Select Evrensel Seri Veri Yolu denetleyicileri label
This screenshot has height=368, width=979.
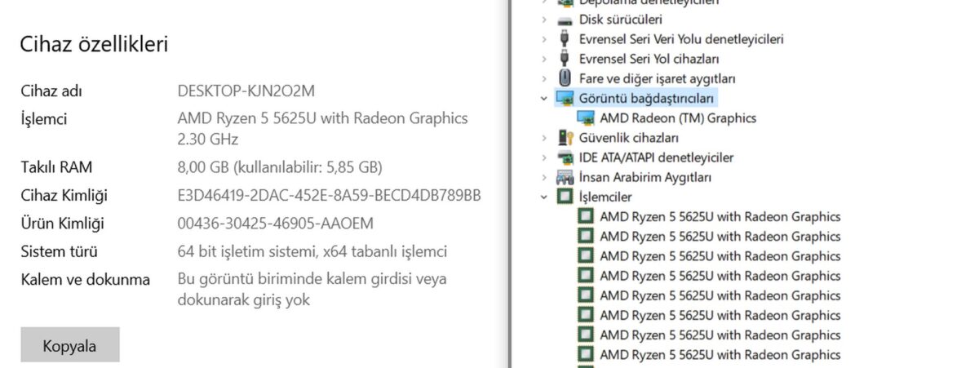681,39
